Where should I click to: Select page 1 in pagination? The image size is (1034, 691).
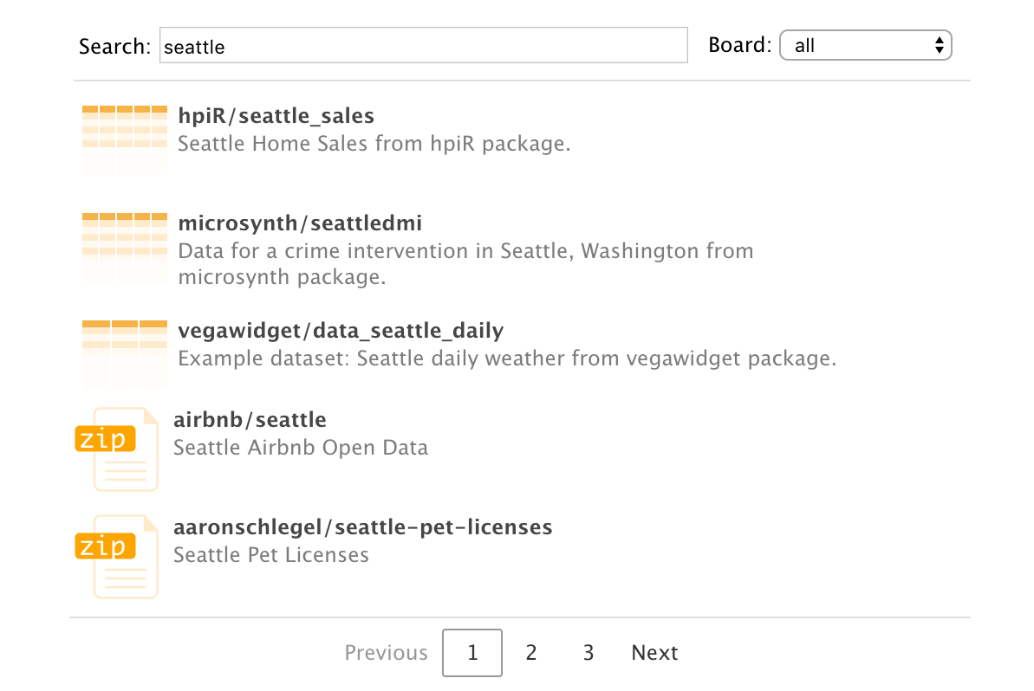coord(472,653)
